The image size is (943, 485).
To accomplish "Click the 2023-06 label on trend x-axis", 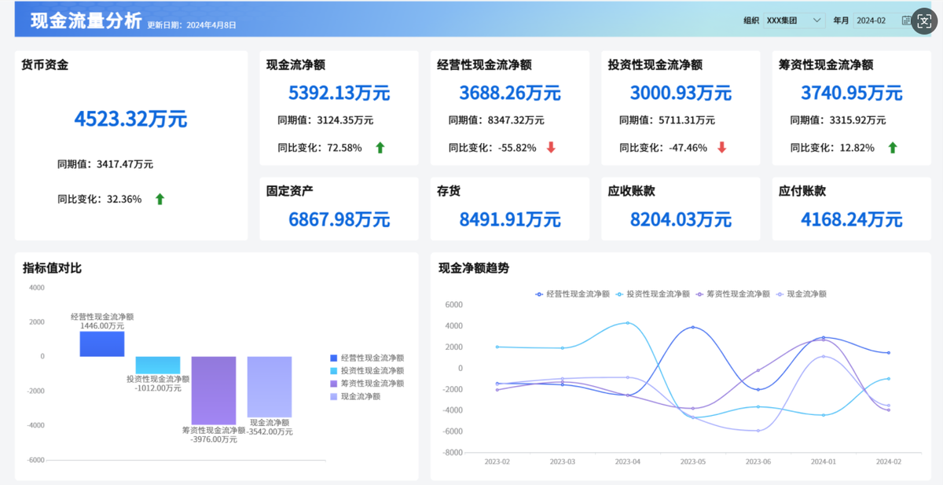I will [x=758, y=462].
